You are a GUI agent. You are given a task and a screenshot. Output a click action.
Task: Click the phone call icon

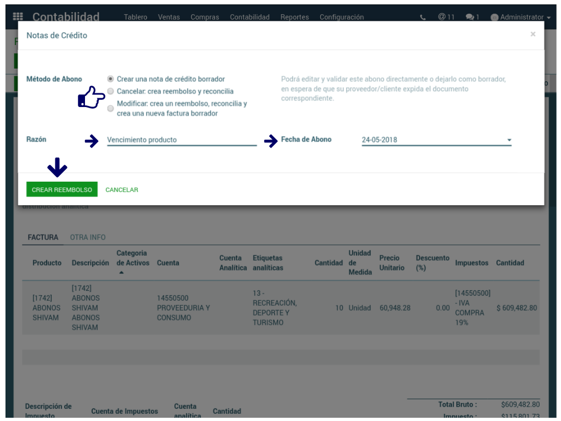[423, 18]
